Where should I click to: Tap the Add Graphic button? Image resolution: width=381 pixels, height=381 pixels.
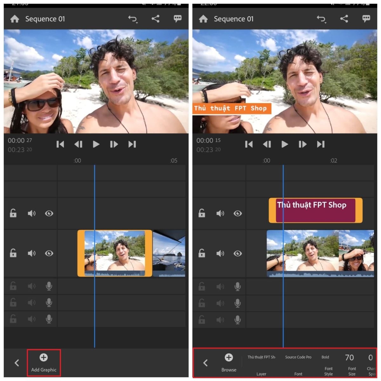pos(43,362)
